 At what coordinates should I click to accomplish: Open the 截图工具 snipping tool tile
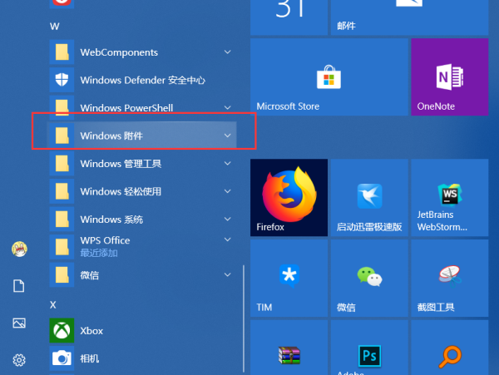click(450, 278)
